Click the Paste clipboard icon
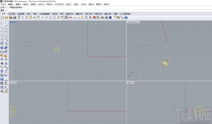The height and width of the screenshot is (124, 212). pyautogui.click(x=30, y=18)
